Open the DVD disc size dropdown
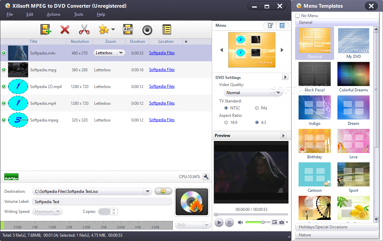This screenshot has height=241, width=383. [207, 225]
